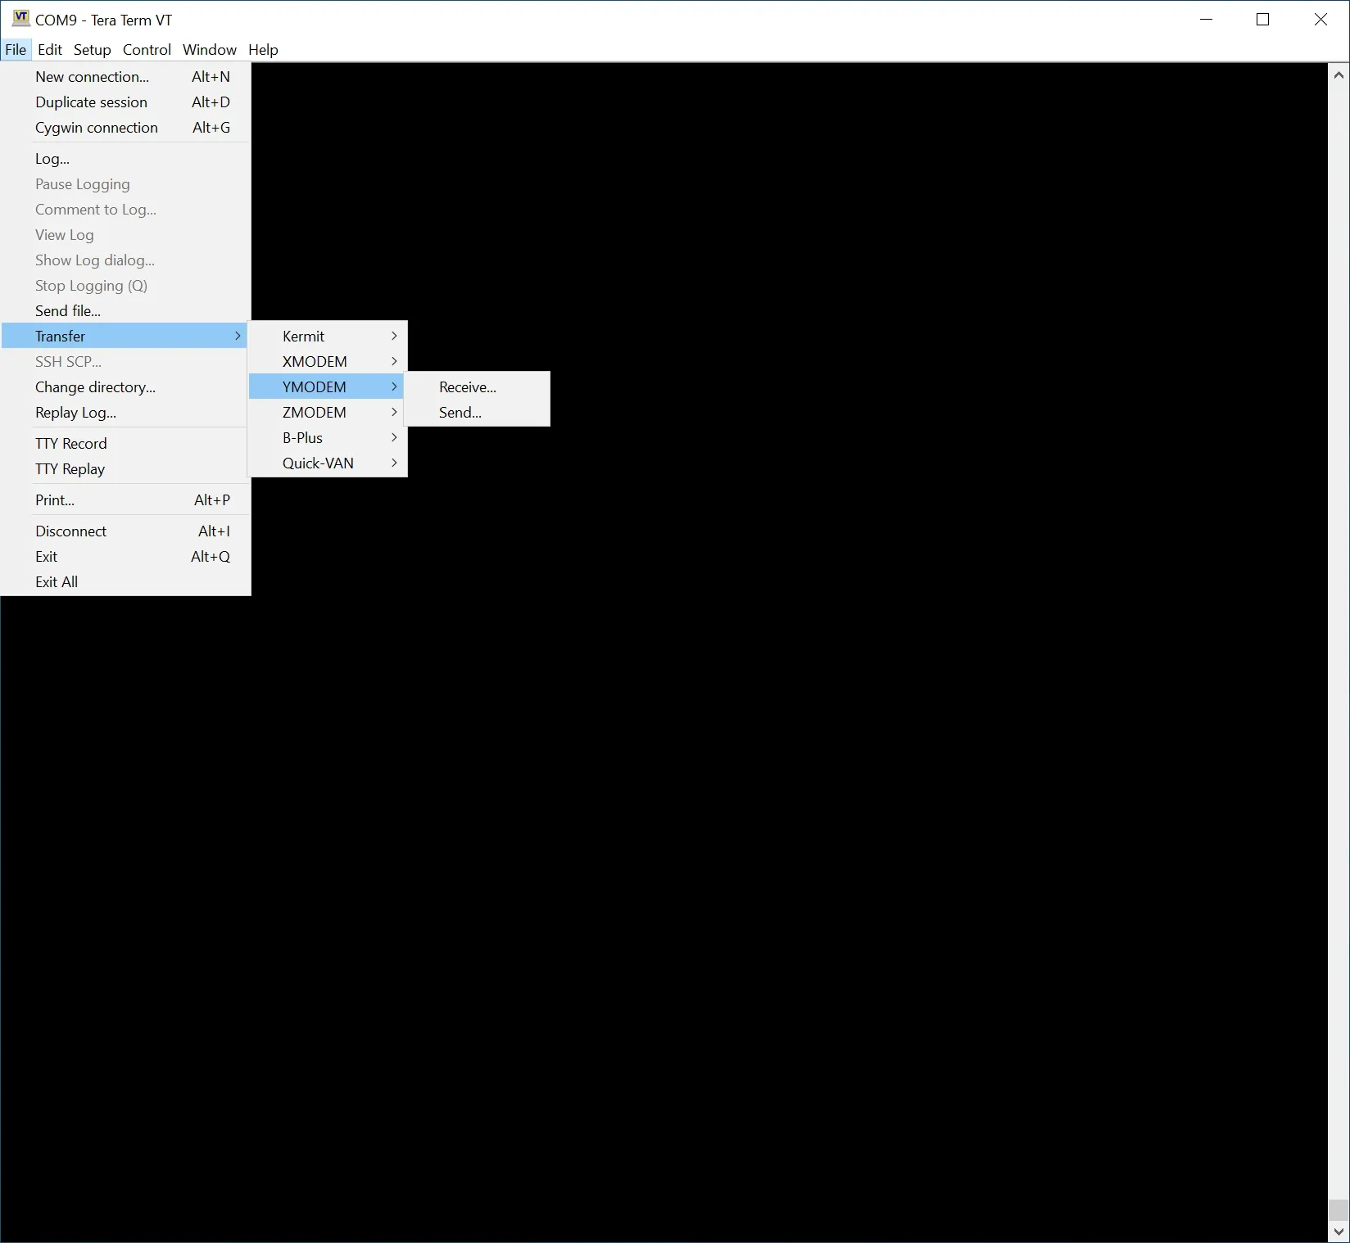The image size is (1350, 1243).
Task: Click Pause Logging menu entry
Action: [x=126, y=183]
